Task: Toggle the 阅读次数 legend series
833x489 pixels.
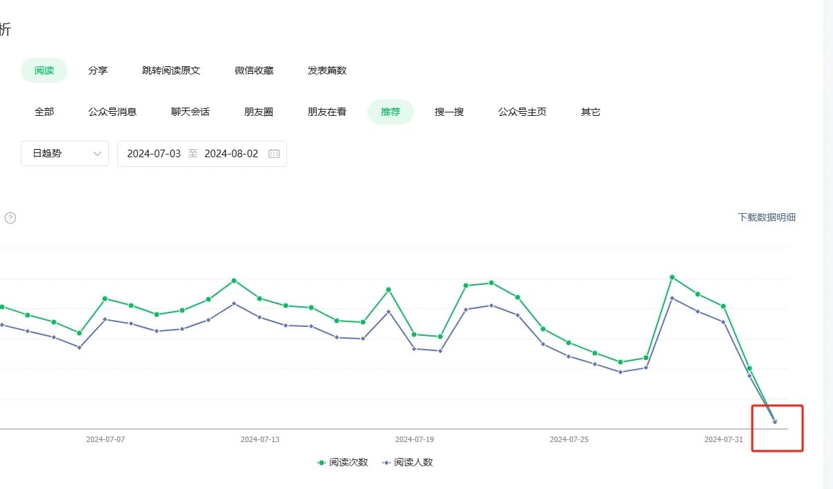Action: tap(342, 463)
